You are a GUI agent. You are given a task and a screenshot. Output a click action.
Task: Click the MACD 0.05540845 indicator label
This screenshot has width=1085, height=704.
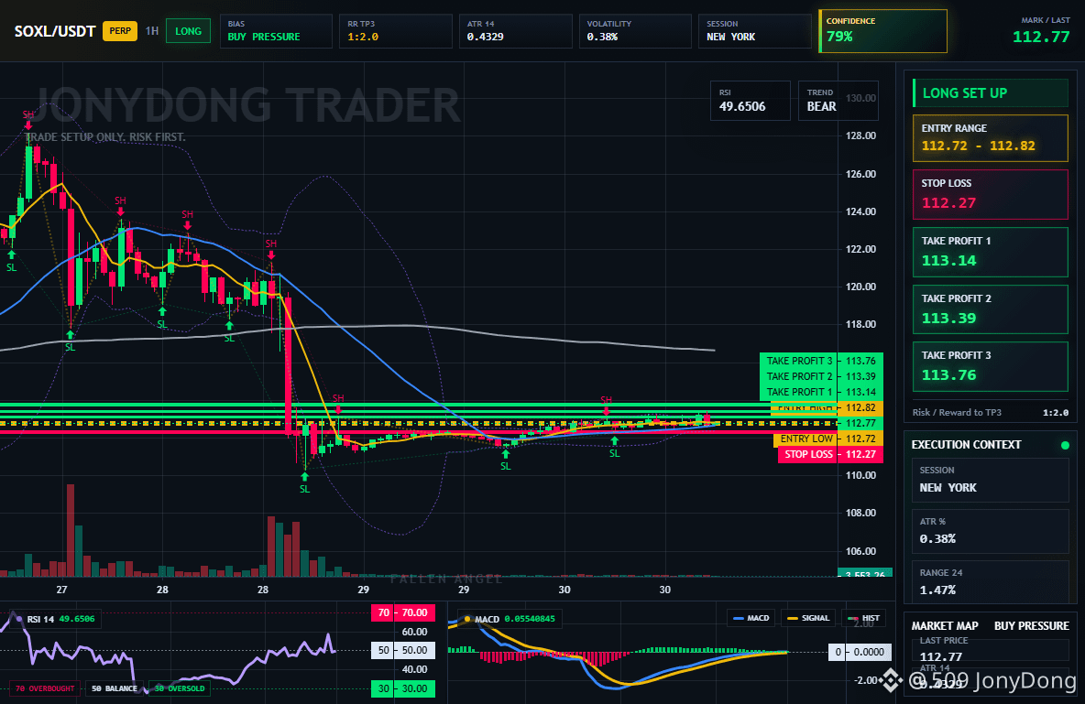tap(512, 619)
